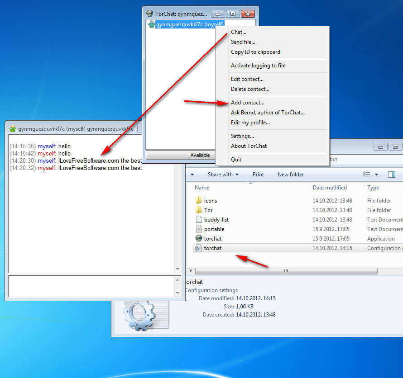Open the Share with dropdown
Image resolution: width=403 pixels, height=378 pixels.
pos(223,175)
